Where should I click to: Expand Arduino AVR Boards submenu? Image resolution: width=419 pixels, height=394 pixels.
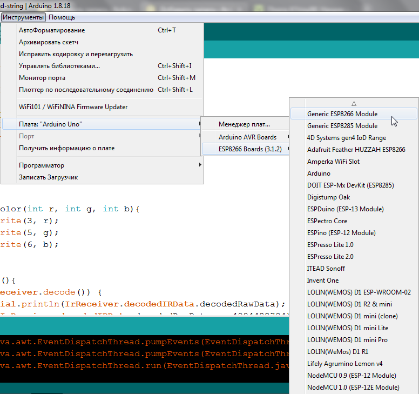tap(245, 137)
